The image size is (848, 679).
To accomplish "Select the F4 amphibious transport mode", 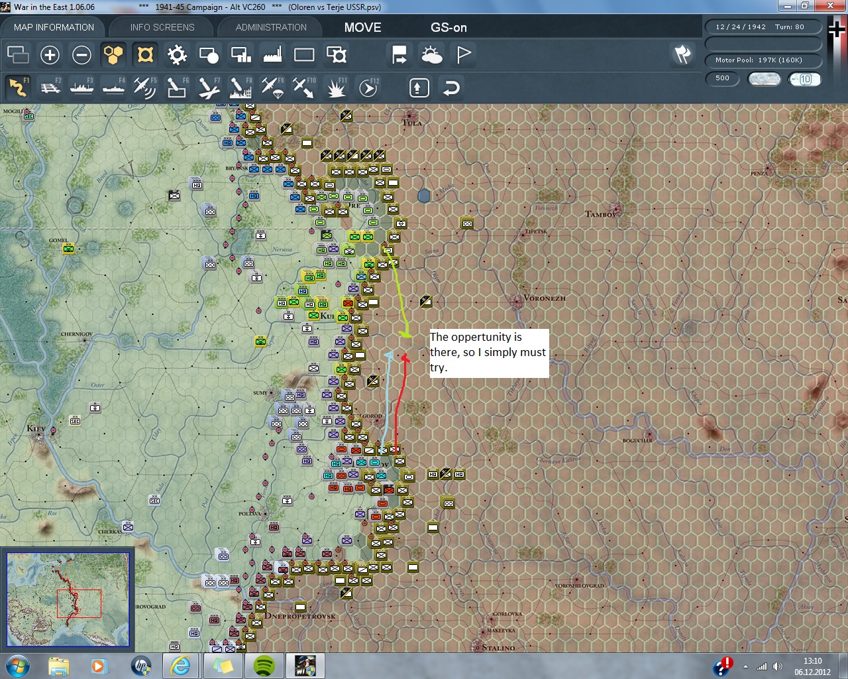I will pyautogui.click(x=113, y=88).
